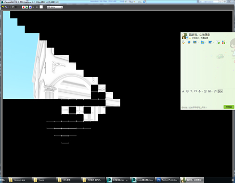Clear the render frame with X icon
The image size is (235, 183).
coord(16,7)
